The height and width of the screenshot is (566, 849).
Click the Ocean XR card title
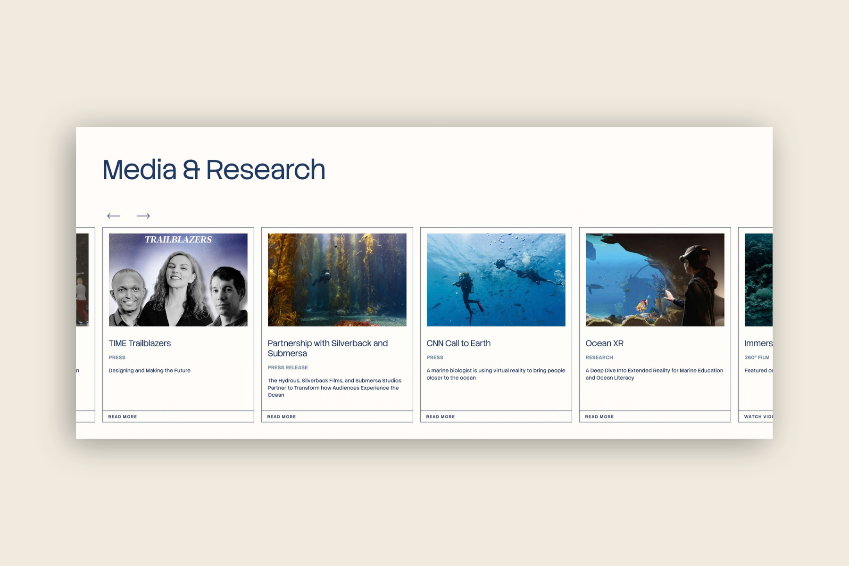pos(604,343)
